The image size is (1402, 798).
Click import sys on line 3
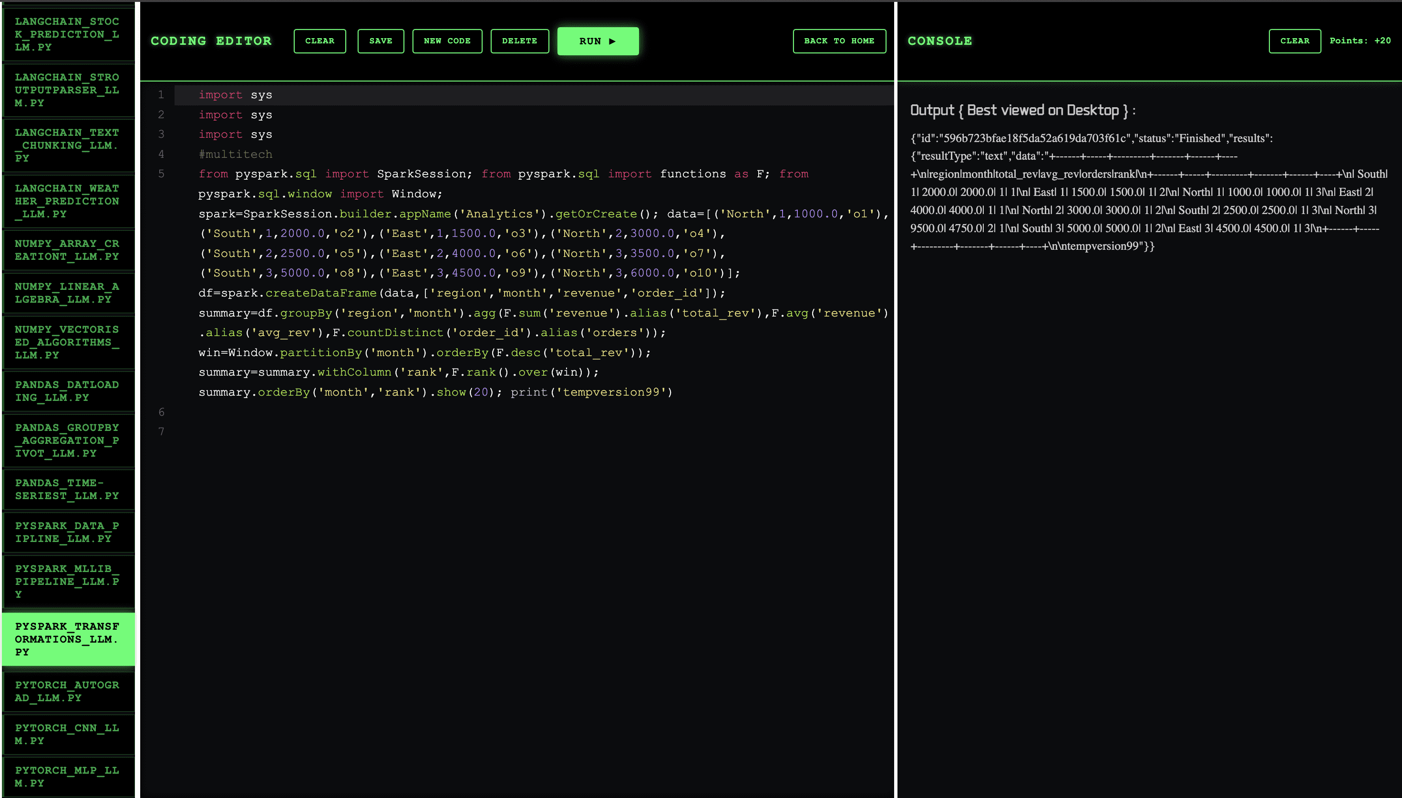pos(235,134)
